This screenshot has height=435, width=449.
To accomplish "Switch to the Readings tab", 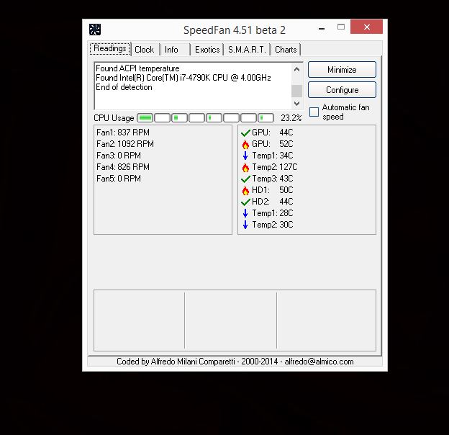I will [110, 48].
